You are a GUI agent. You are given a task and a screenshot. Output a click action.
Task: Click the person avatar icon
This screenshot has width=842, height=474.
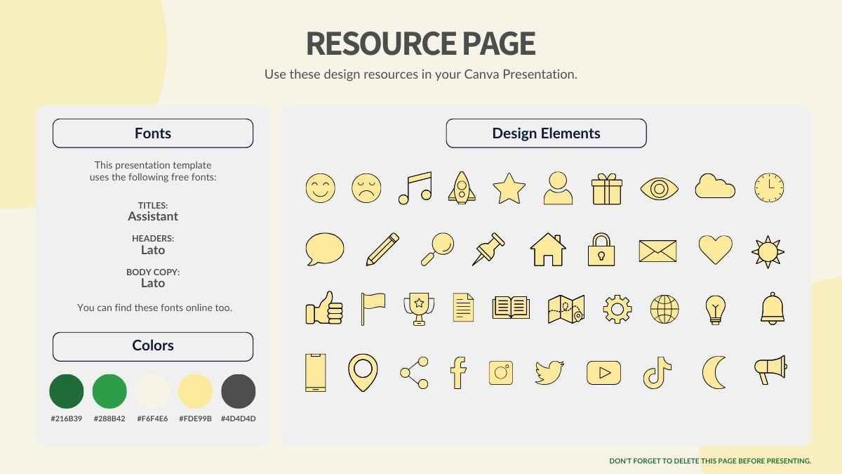click(558, 188)
